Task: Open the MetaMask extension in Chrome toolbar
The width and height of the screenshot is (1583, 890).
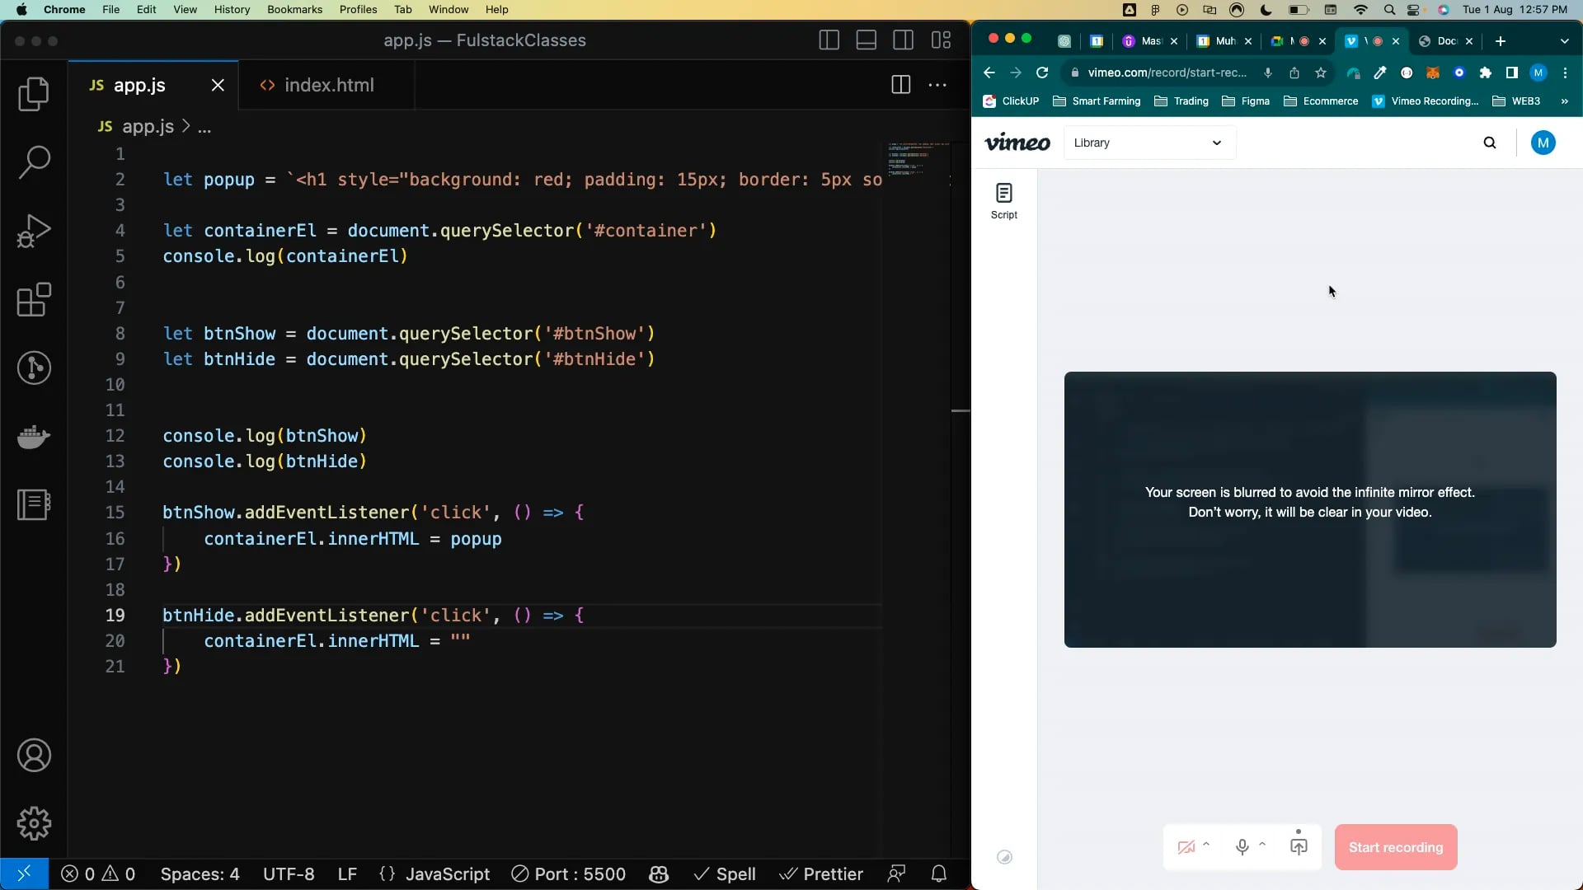Action: (x=1433, y=73)
